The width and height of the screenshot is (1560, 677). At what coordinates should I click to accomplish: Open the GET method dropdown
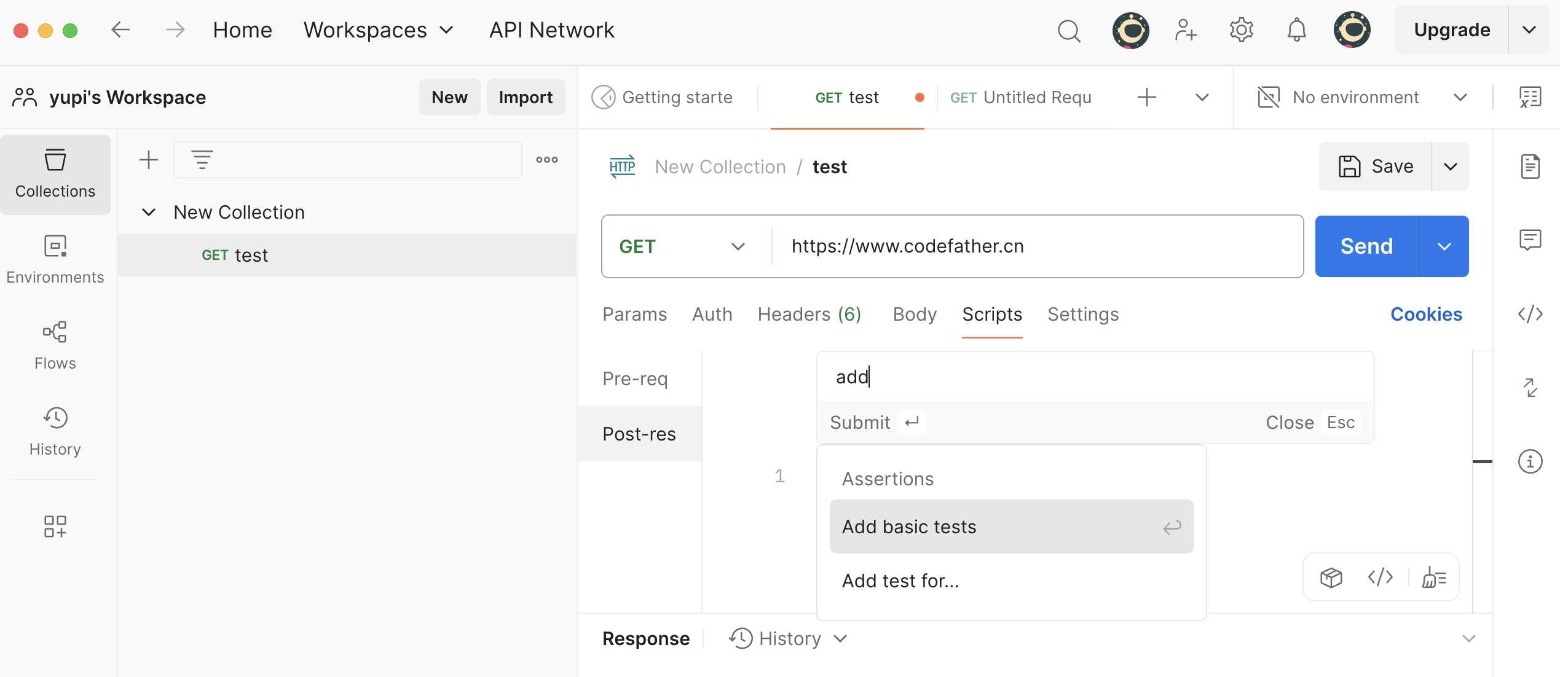point(682,246)
